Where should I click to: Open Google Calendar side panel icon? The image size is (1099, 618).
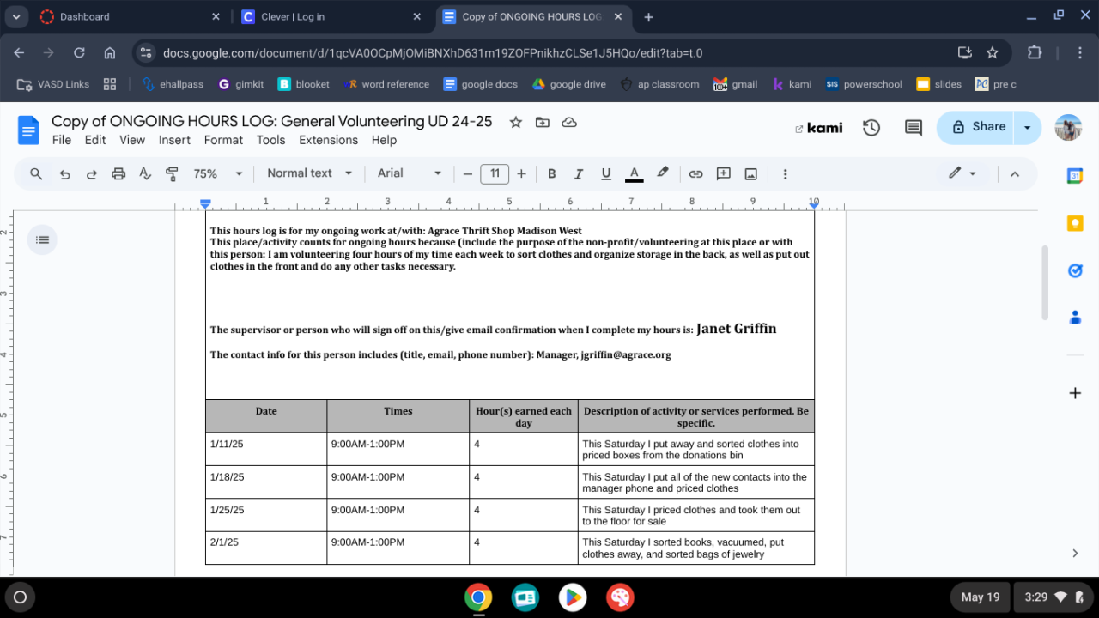coord(1074,175)
